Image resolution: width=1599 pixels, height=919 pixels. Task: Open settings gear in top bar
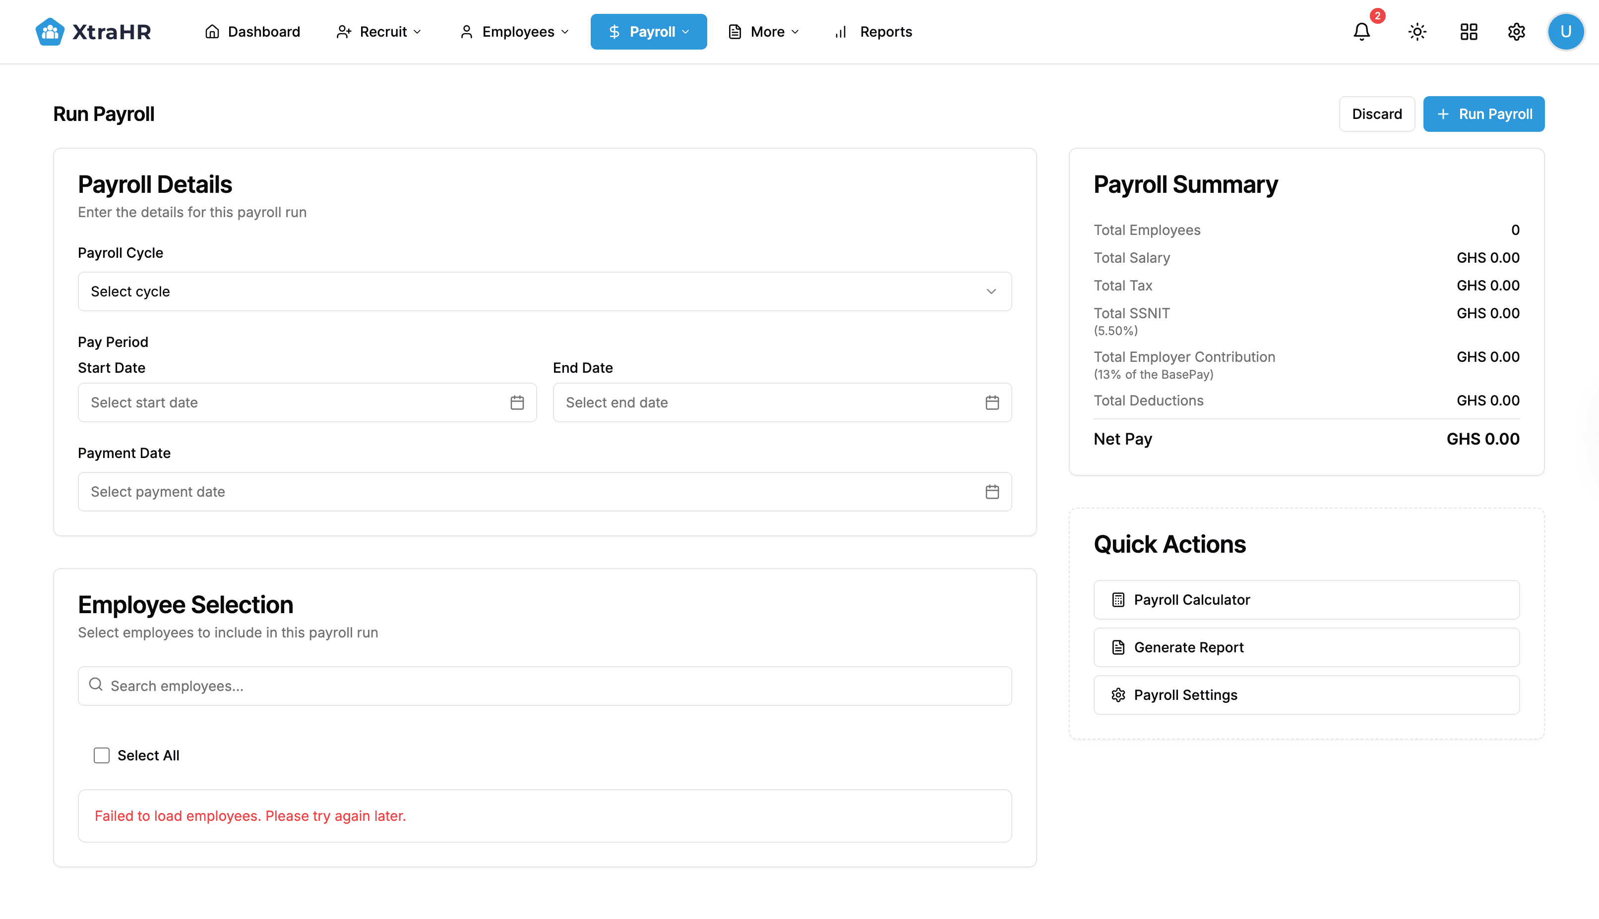click(x=1516, y=32)
